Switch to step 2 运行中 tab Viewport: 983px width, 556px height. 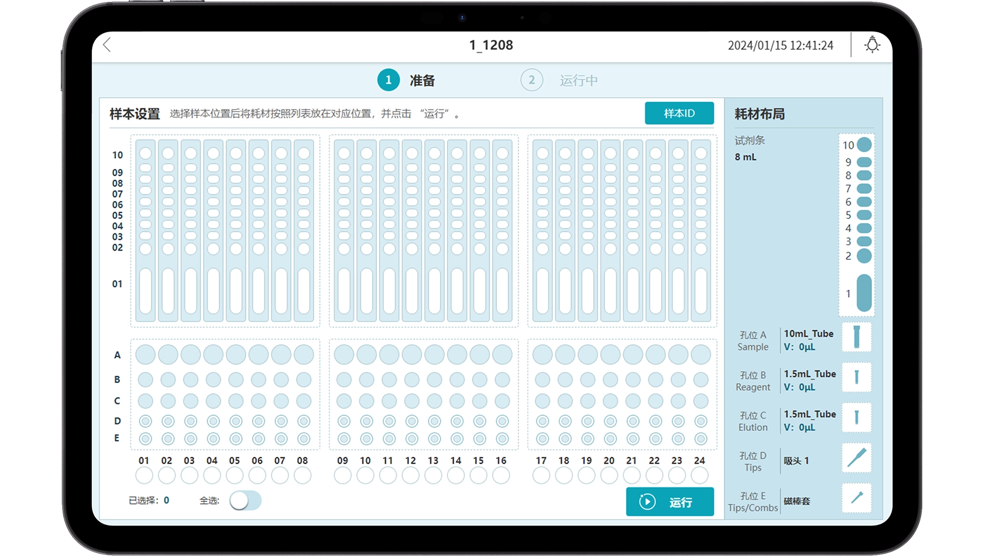560,80
